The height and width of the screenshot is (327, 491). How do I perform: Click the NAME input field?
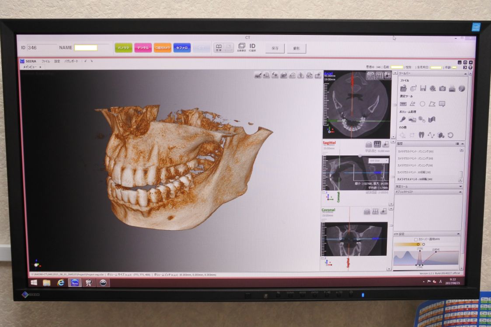click(x=86, y=48)
